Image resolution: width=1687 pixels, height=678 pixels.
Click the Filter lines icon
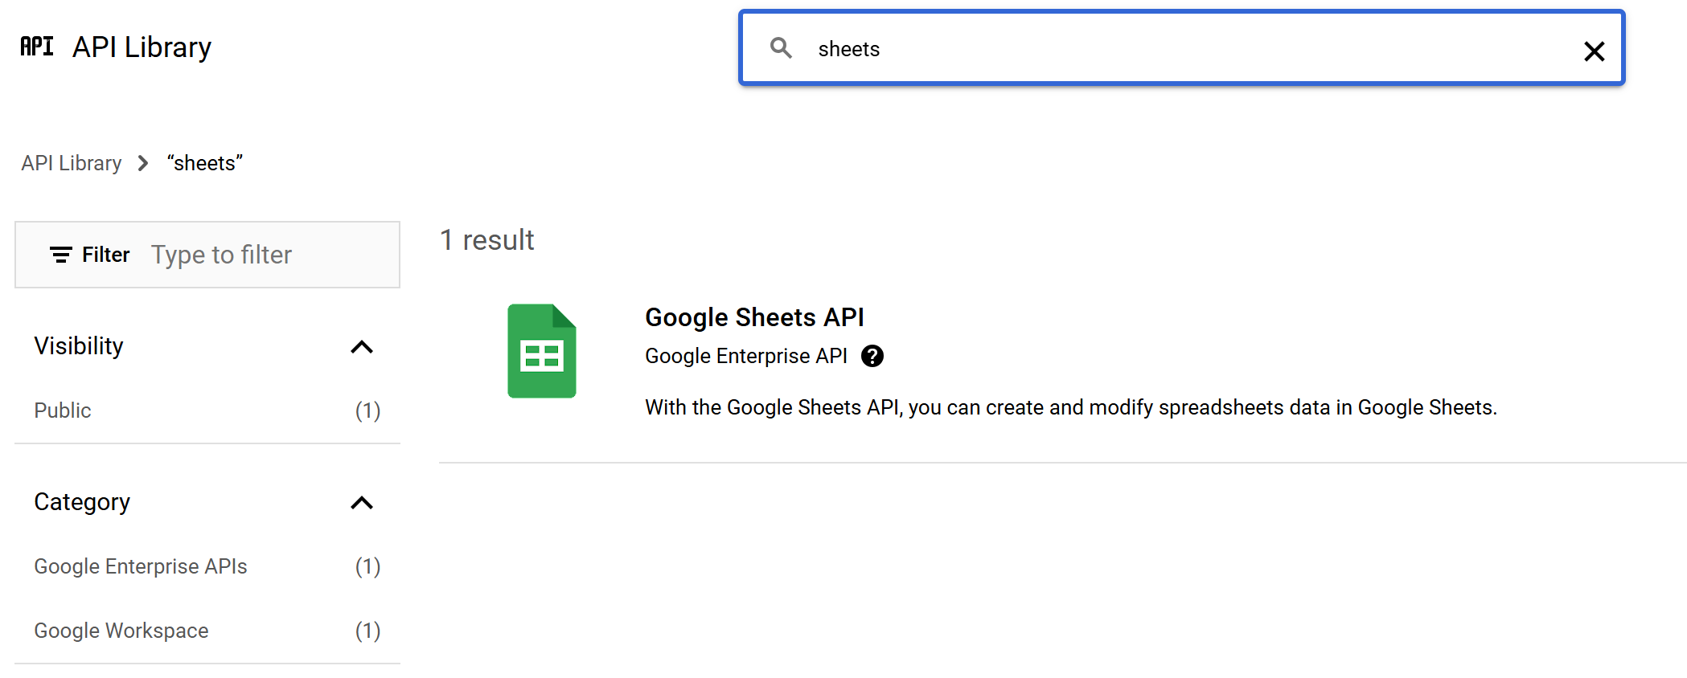(x=61, y=255)
